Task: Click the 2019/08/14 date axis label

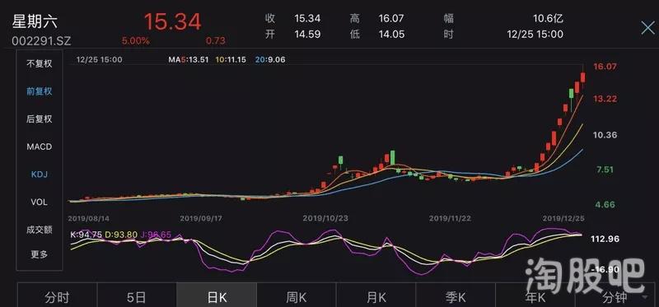Action: tap(89, 218)
